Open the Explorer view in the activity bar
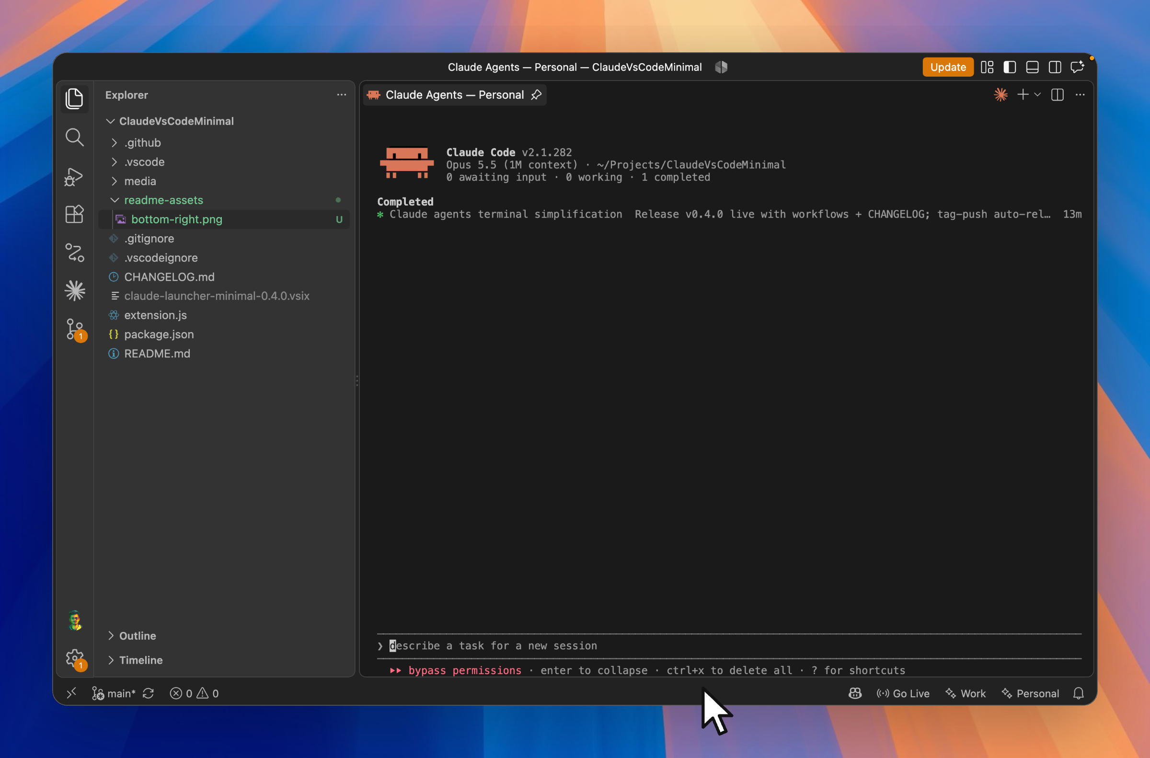Screen dimensions: 1150x758 74,99
